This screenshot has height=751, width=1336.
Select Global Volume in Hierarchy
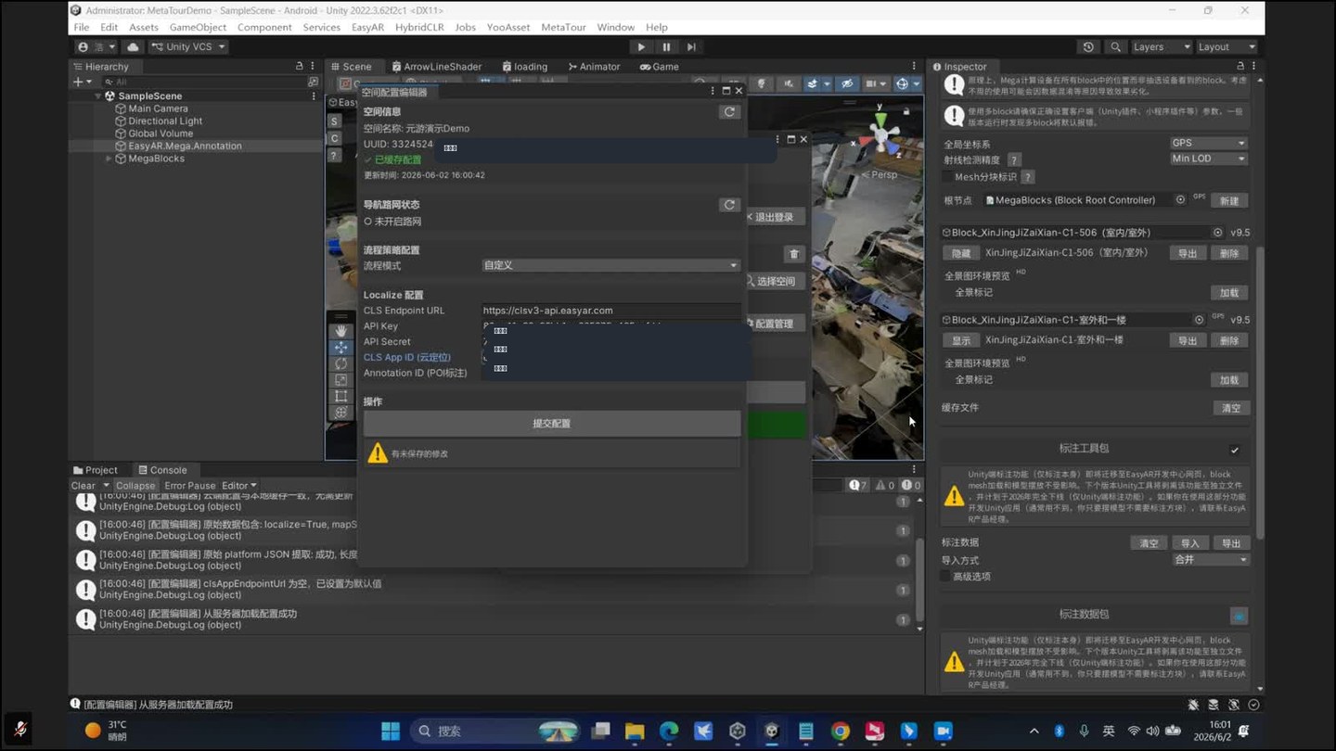click(x=161, y=134)
